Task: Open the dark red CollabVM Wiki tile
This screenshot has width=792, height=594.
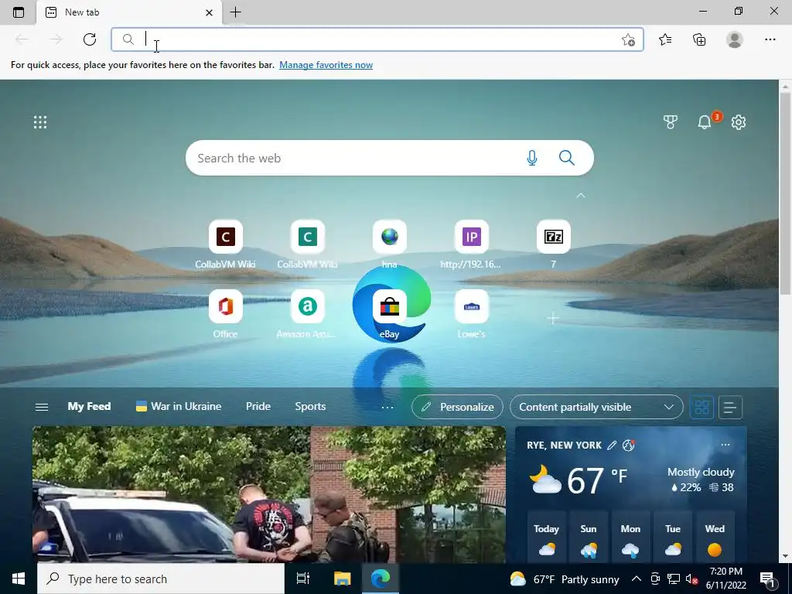Action: (x=225, y=237)
